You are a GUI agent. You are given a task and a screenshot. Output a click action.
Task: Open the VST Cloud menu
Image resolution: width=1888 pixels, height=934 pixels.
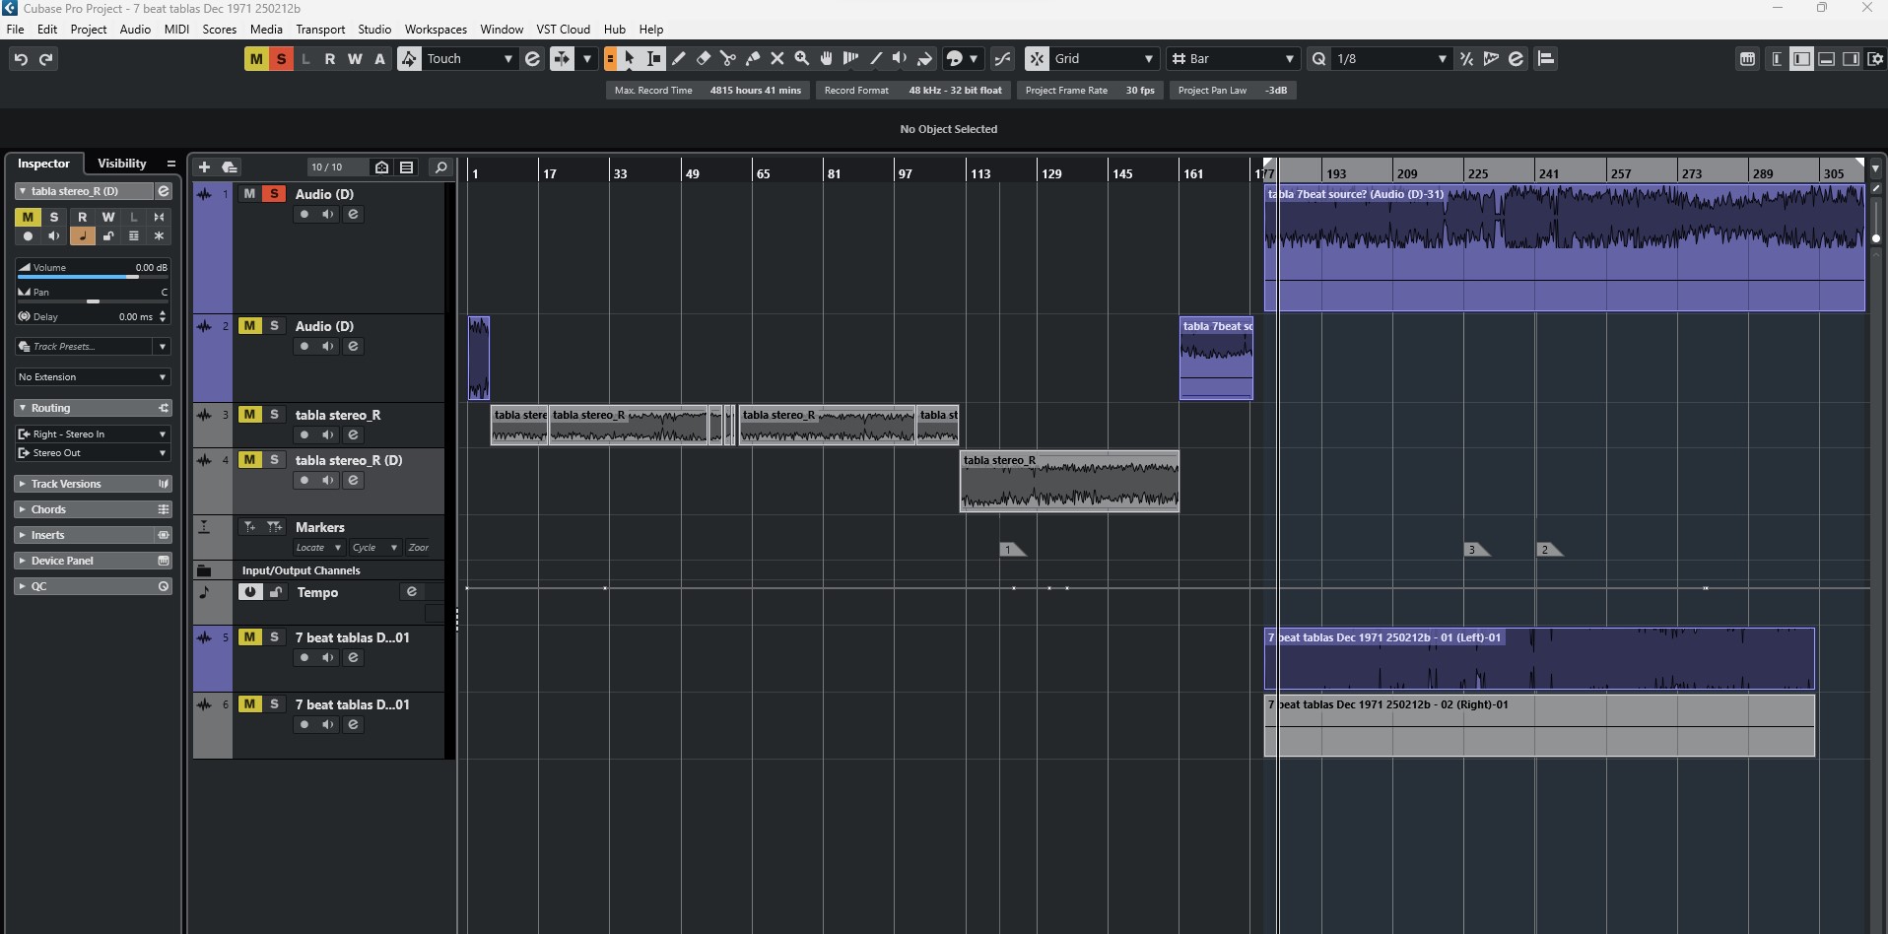point(563,30)
